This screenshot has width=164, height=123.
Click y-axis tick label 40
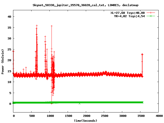click(9, 17)
